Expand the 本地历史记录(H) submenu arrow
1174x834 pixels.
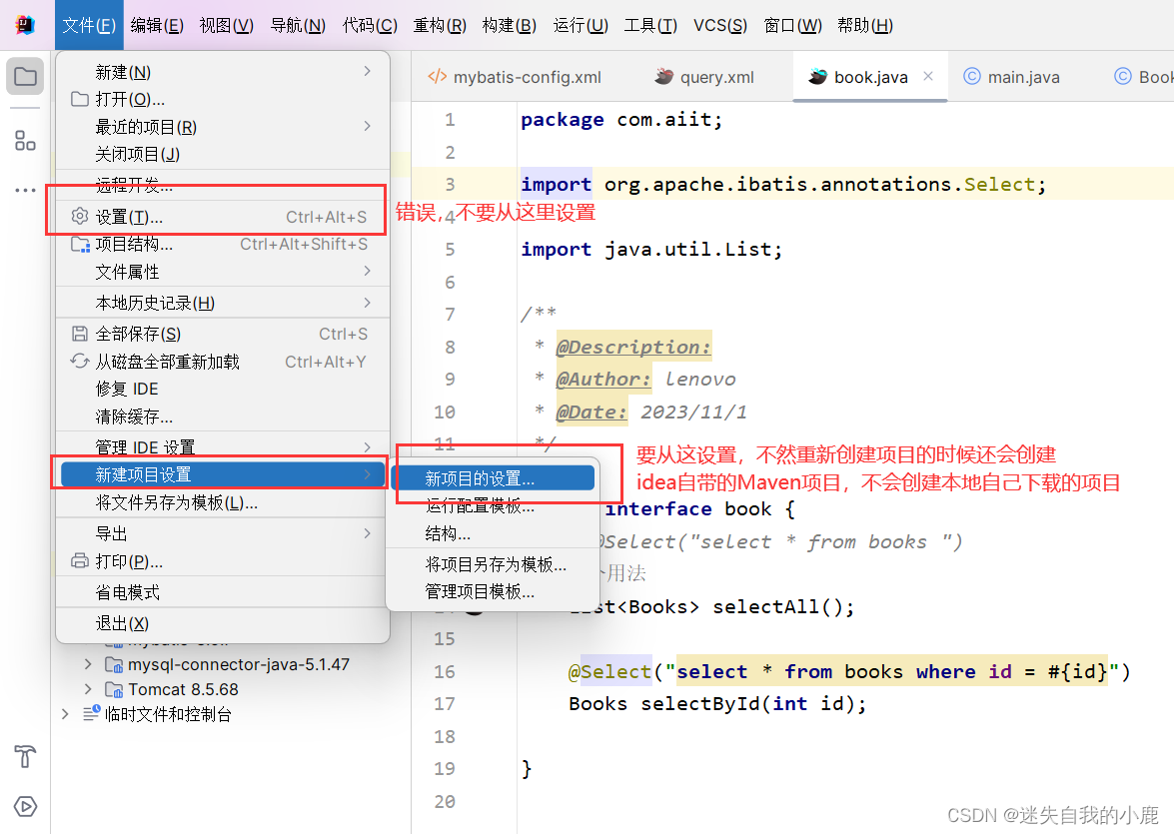pyautogui.click(x=367, y=303)
